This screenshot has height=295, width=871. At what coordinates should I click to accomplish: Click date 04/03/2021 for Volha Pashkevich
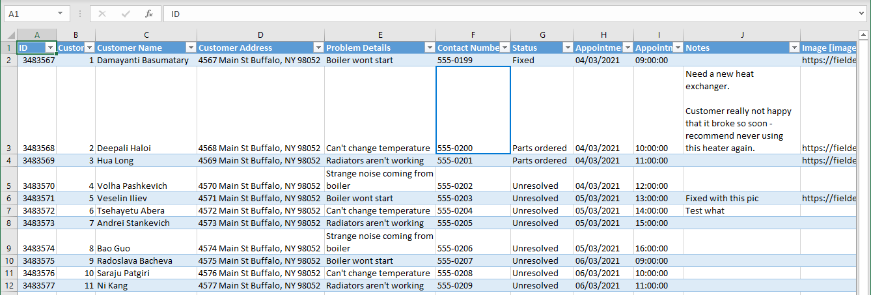point(604,179)
